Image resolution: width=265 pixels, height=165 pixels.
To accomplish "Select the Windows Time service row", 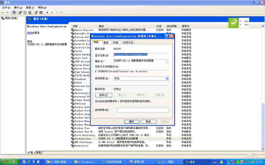I will click(x=131, y=128).
